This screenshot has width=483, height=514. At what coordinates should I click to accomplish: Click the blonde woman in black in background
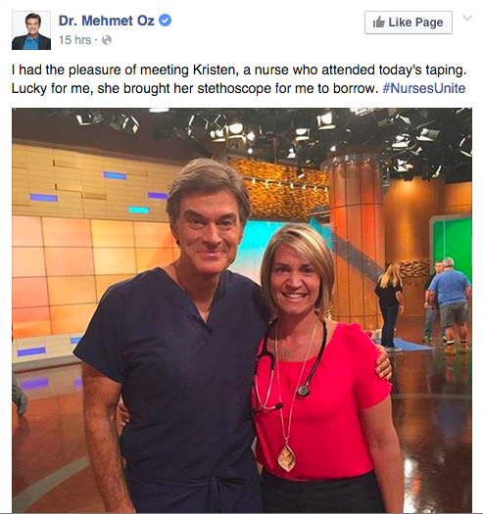[390, 304]
